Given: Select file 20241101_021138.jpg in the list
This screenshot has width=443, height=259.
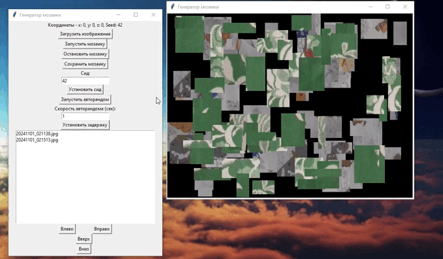Looking at the screenshot, I should tap(37, 133).
